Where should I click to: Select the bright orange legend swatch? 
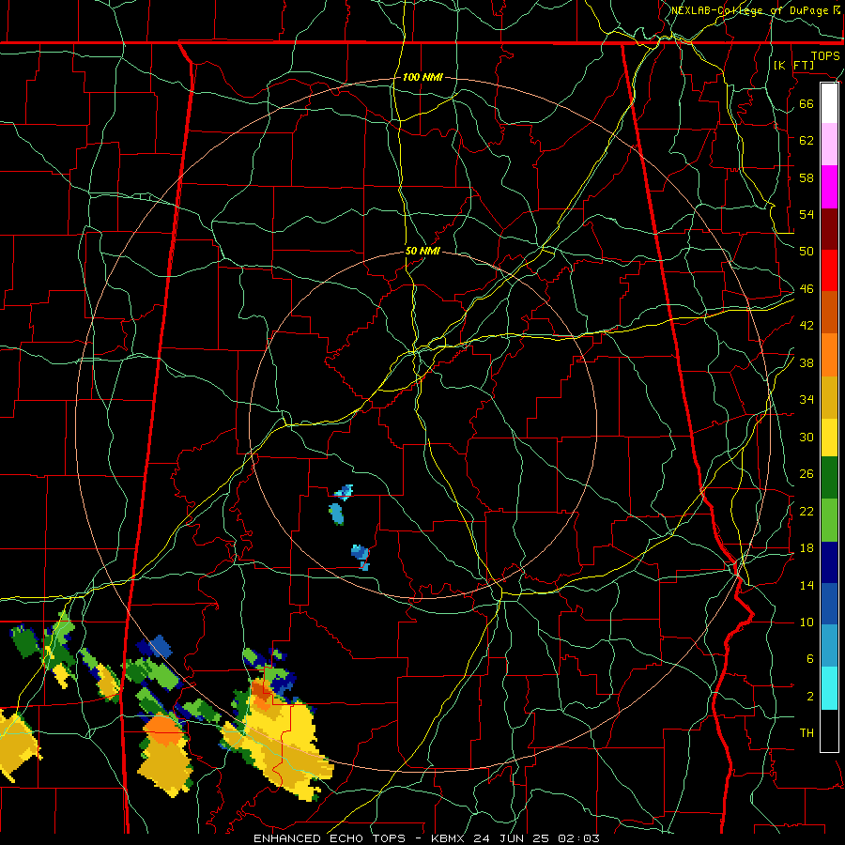(x=829, y=355)
